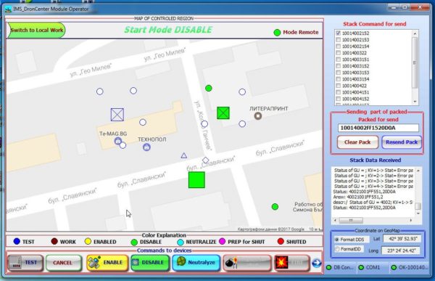This screenshot has height=281, width=435.
Task: Check command 1001400422 checkbox
Action: click(x=338, y=86)
